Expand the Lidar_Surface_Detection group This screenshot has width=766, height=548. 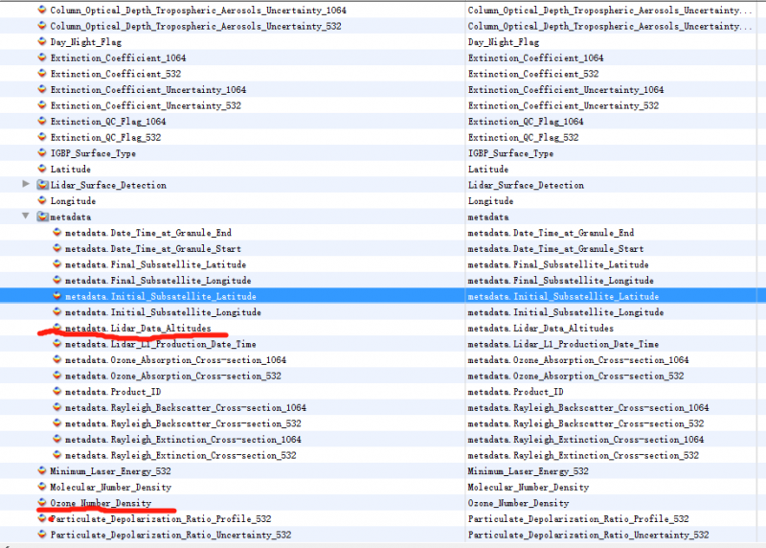point(26,184)
